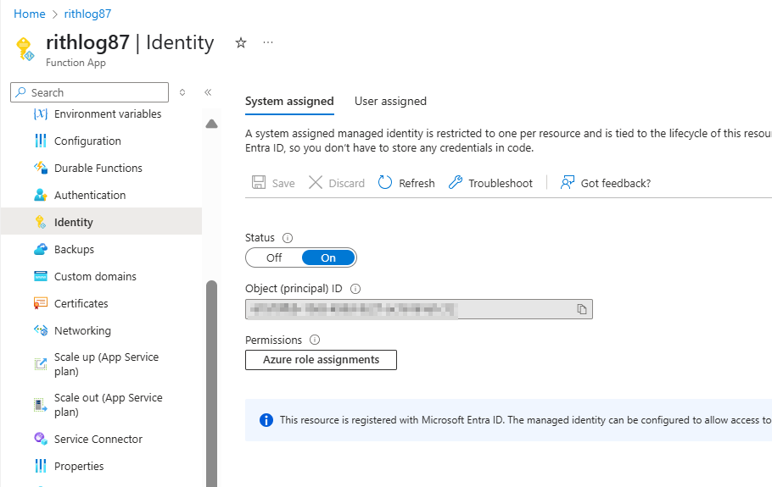Open Durable Functions menu item
772x487 pixels.
(102, 168)
